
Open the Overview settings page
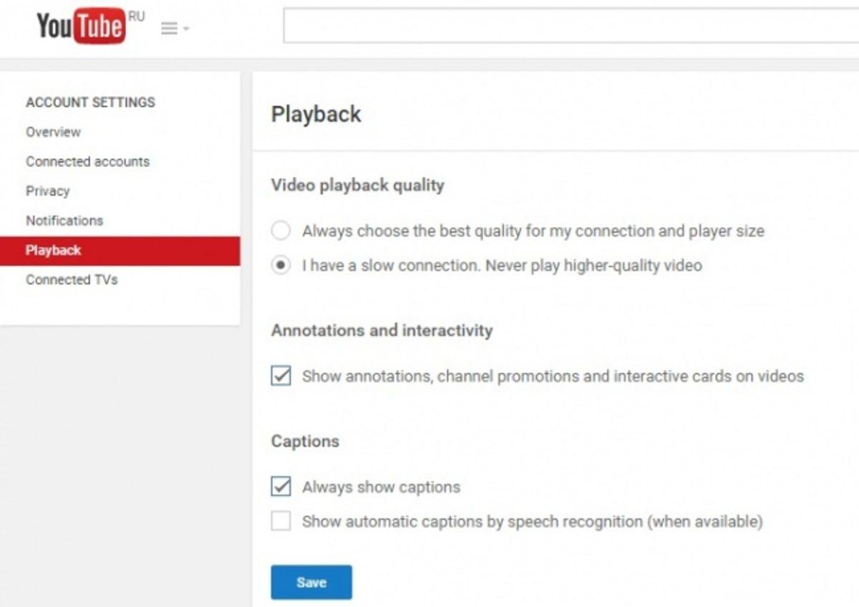point(52,132)
